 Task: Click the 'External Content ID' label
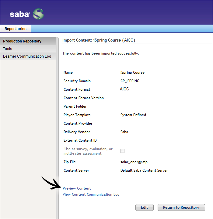tap(80, 140)
